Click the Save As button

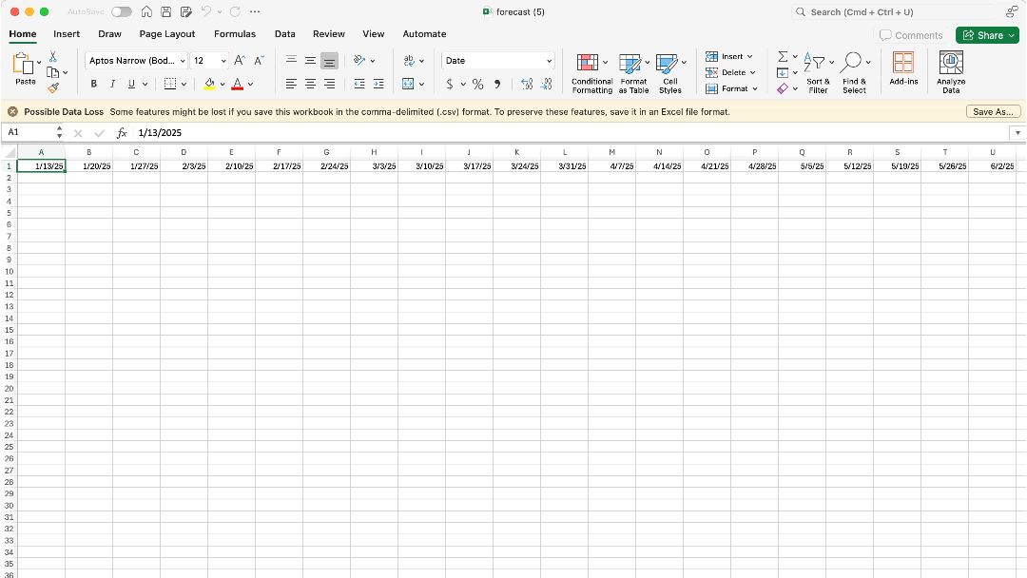993,111
